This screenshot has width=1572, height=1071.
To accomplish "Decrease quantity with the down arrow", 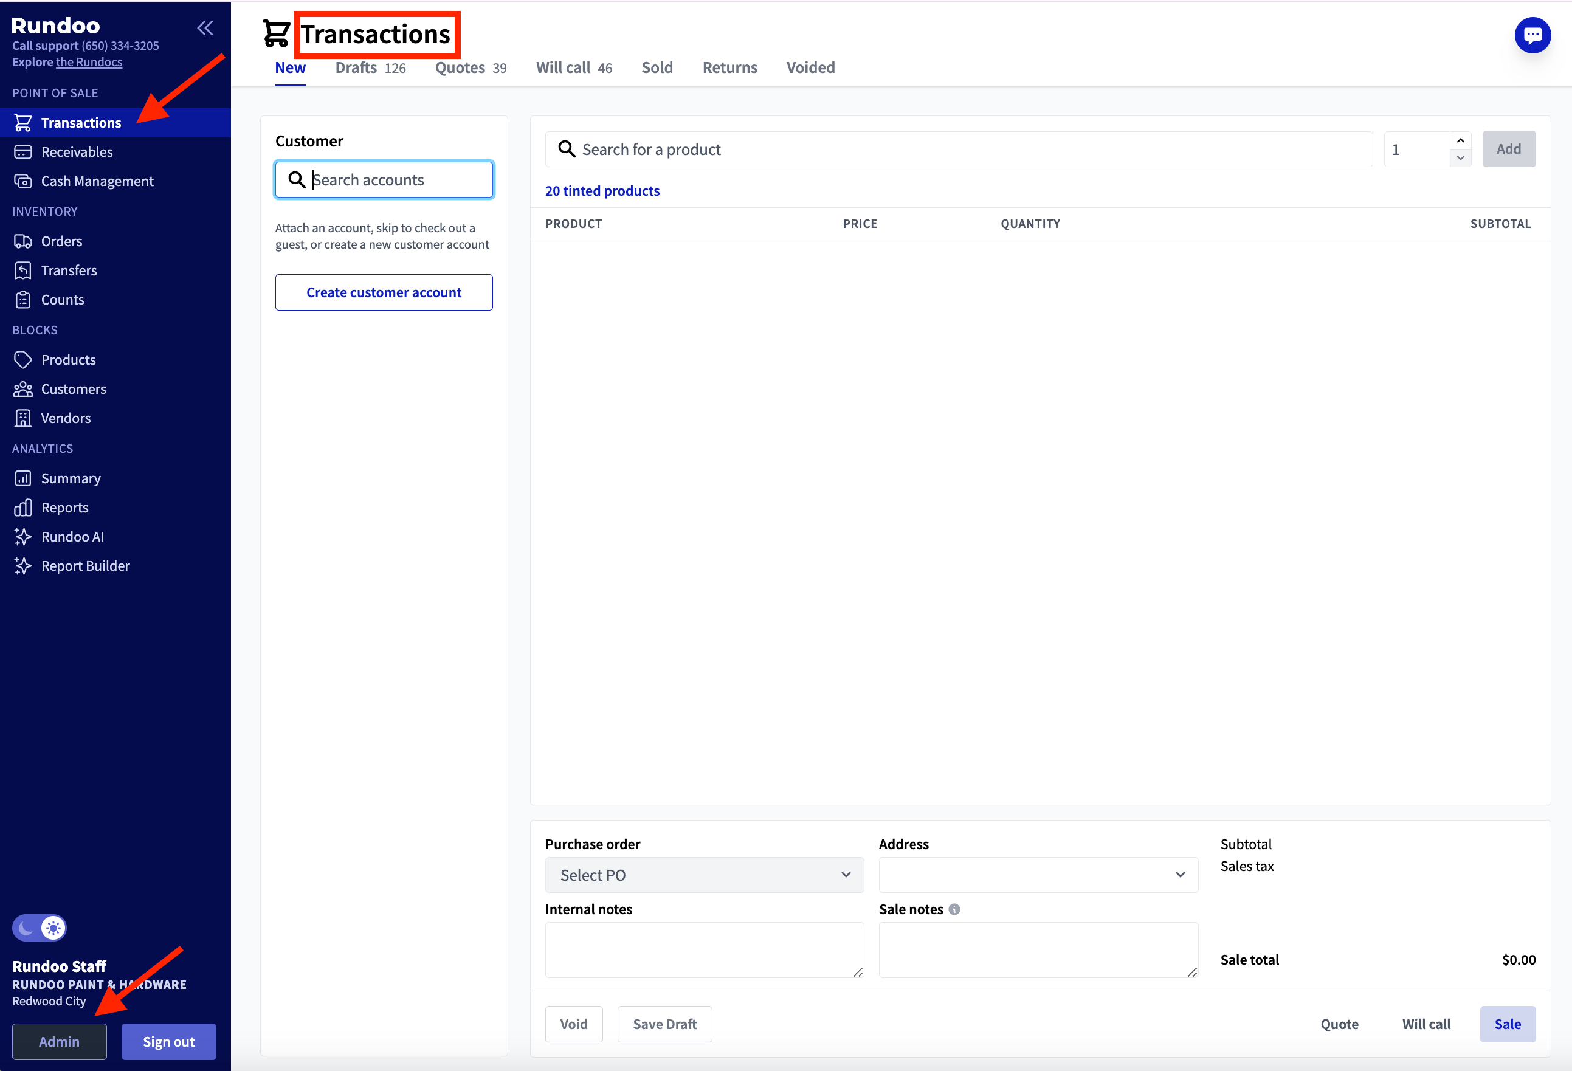I will pyautogui.click(x=1460, y=157).
